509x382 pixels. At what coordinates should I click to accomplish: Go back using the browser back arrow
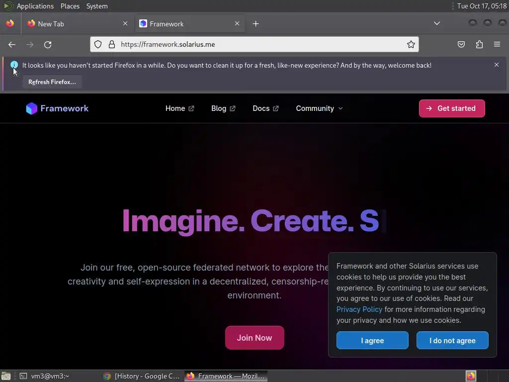coord(12,44)
